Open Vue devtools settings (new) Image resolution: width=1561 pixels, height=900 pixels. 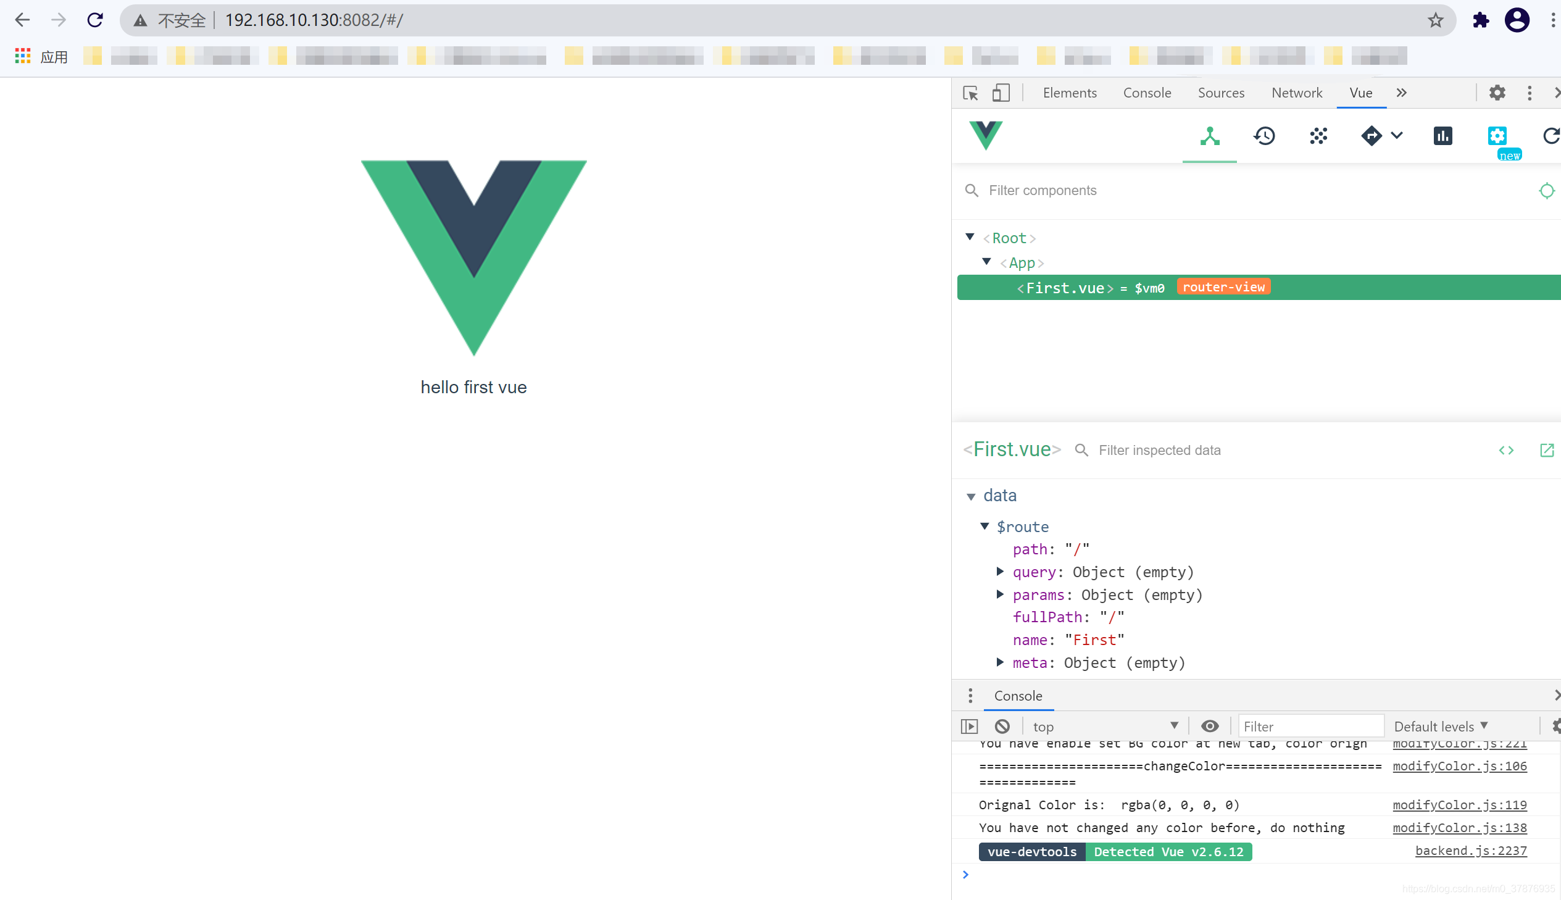point(1497,136)
